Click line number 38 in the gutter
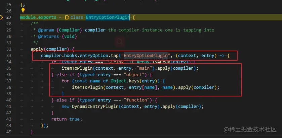This screenshot has height=138, width=282. 9,87
